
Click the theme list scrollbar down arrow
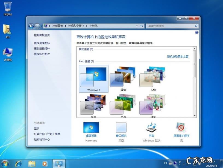pos(194,116)
